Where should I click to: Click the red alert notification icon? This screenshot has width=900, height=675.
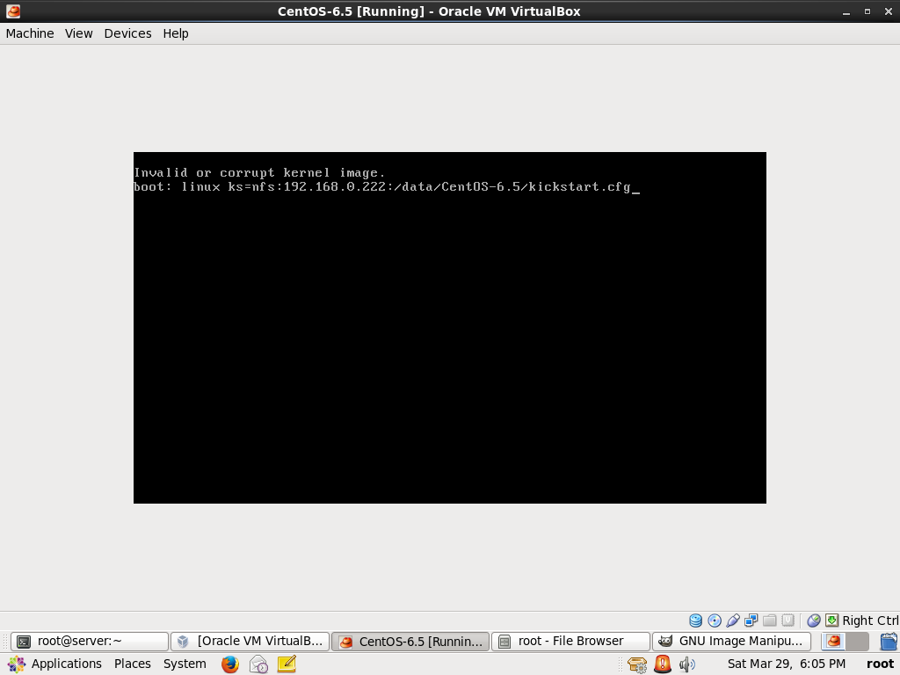pos(663,664)
